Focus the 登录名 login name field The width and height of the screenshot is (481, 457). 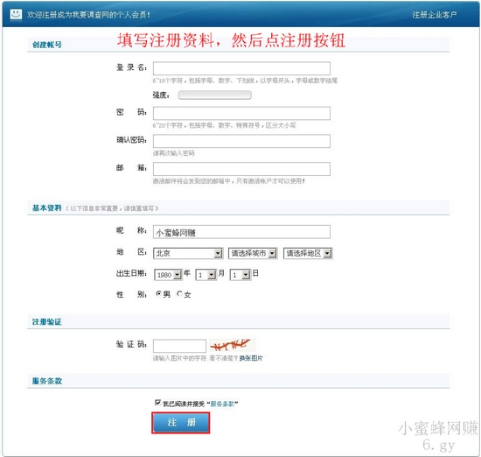tap(241, 68)
